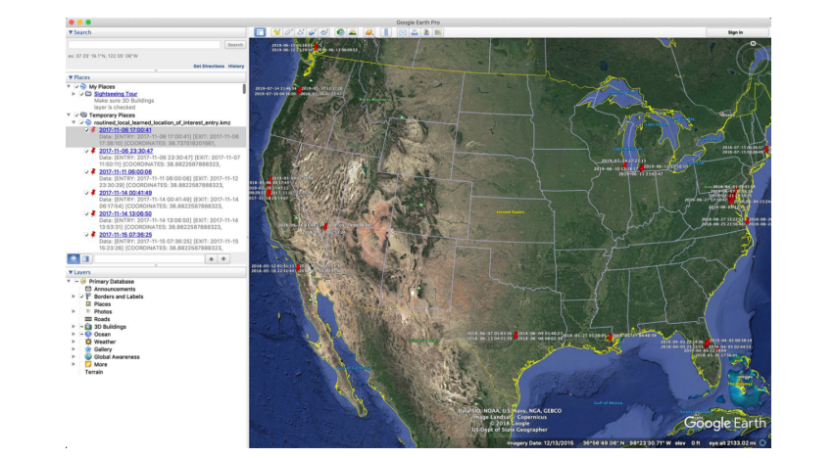Viewport: 835px width, 458px height.
Task: Click the Search button
Action: coord(235,45)
